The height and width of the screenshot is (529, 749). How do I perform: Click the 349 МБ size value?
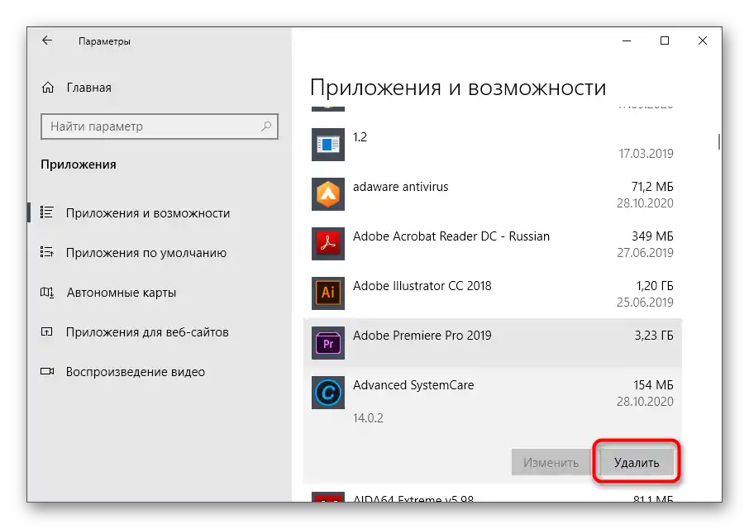point(652,236)
